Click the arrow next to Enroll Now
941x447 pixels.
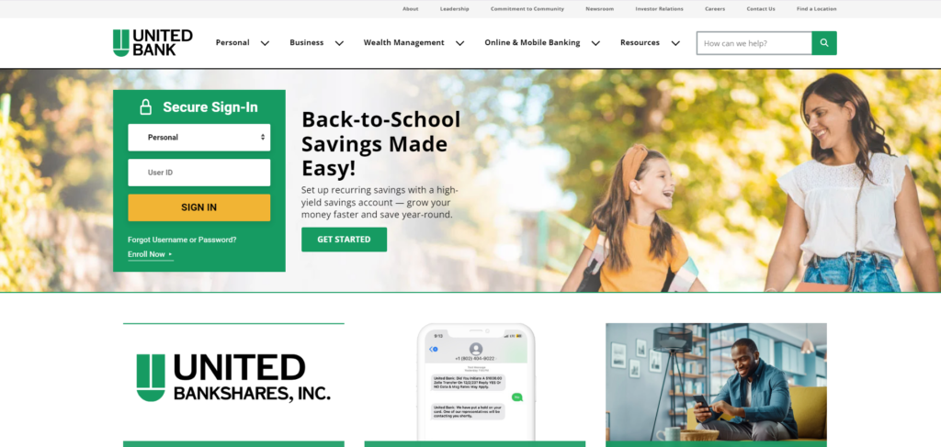(x=170, y=254)
